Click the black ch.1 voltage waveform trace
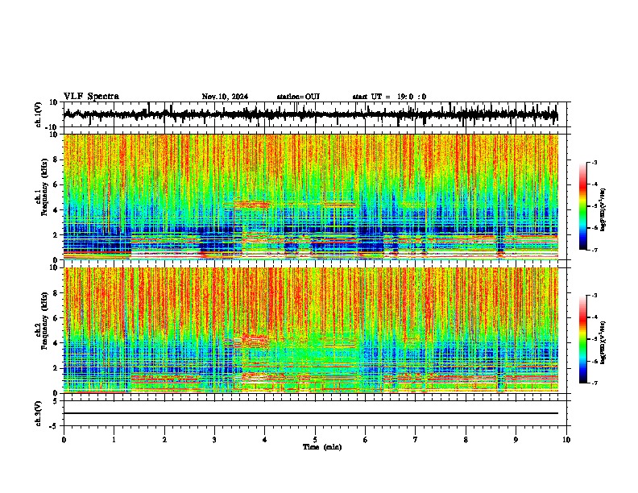Image resolution: width=638 pixels, height=493 pixels. (310, 114)
